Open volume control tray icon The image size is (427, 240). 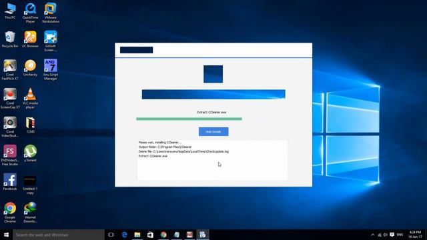[386, 235]
